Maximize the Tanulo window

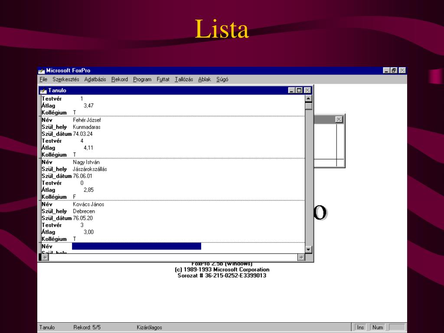pos(299,90)
